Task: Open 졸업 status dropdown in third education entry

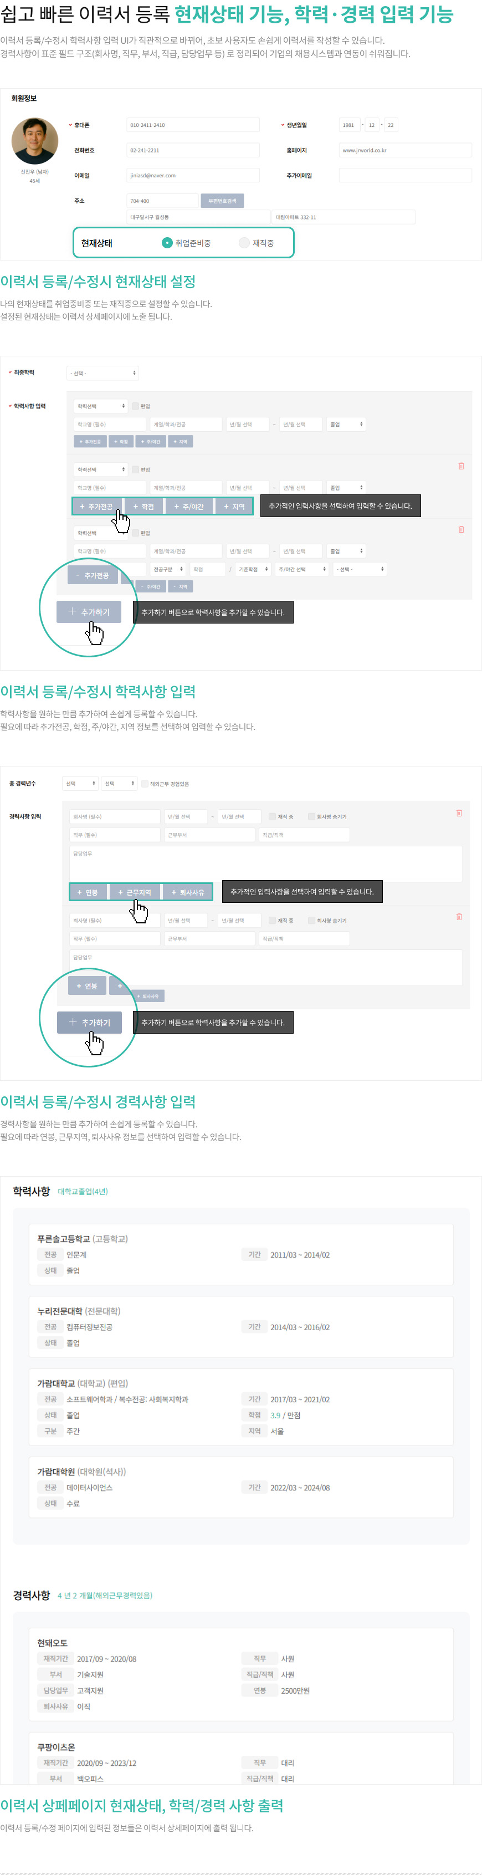Action: [346, 551]
